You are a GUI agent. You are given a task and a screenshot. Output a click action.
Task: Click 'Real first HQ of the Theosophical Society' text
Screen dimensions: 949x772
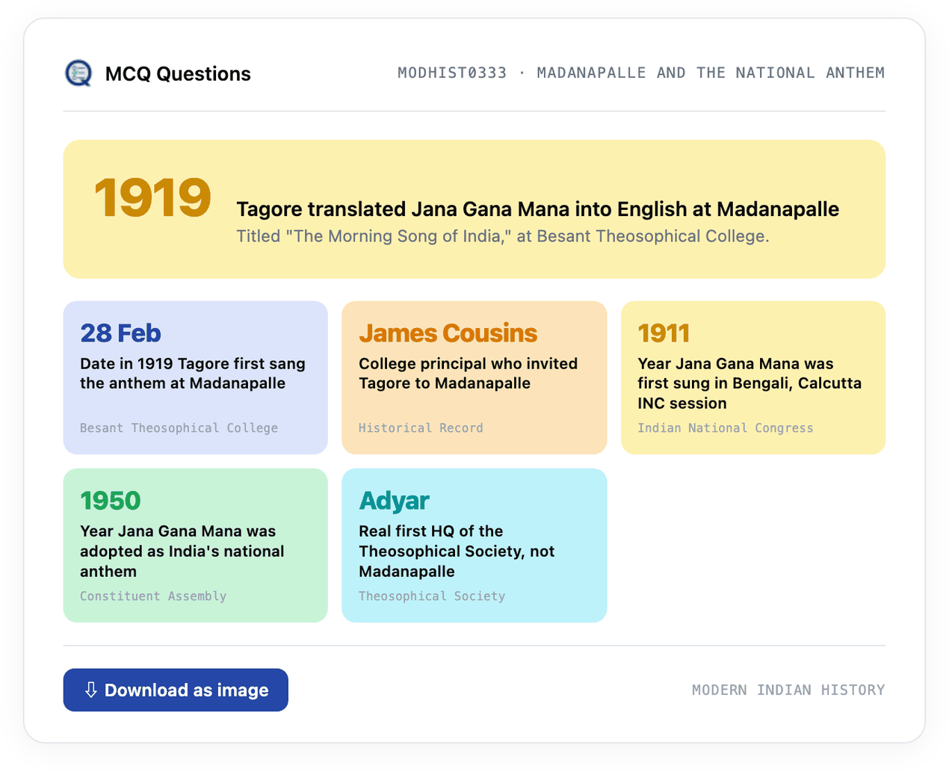[457, 551]
